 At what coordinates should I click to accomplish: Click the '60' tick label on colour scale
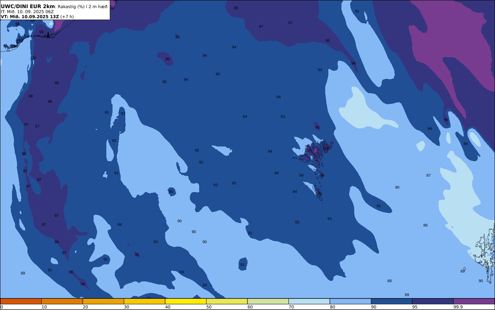tap(250, 307)
